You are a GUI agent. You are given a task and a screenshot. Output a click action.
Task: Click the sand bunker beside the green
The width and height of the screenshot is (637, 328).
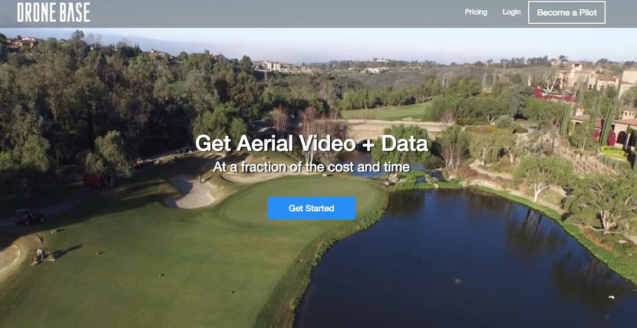tap(192, 192)
